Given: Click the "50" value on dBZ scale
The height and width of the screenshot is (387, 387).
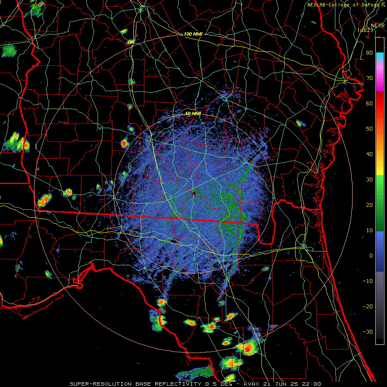Looking at the screenshot, I should (369, 129).
